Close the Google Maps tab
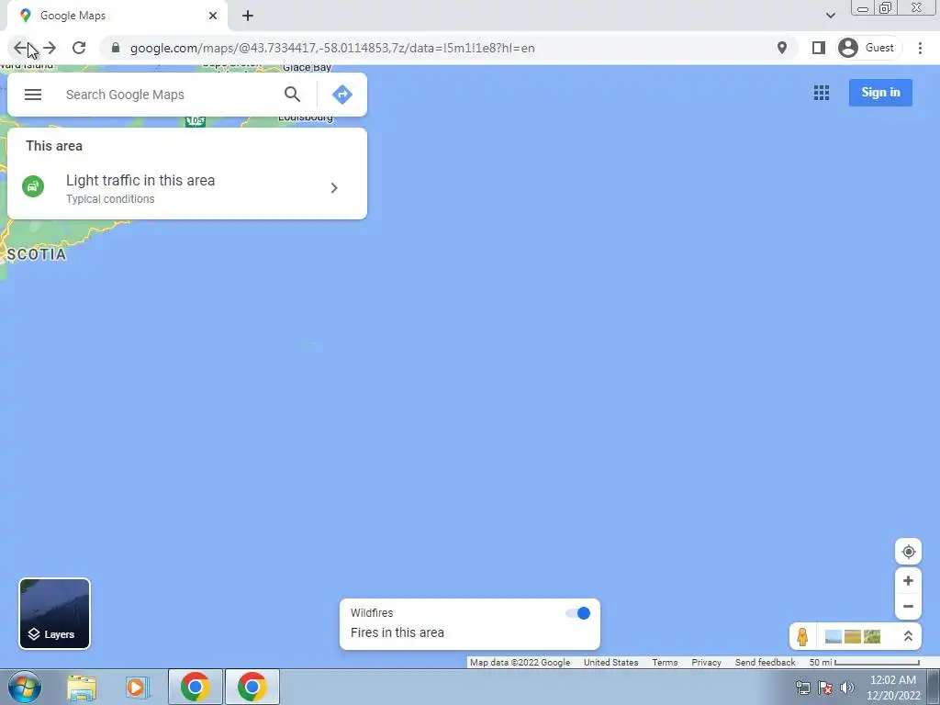 click(x=213, y=16)
